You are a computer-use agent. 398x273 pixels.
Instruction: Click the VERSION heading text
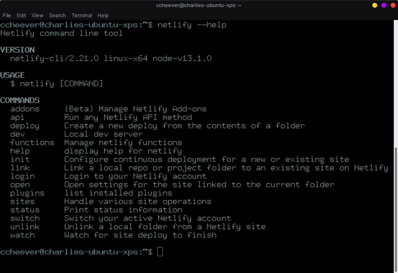click(18, 49)
